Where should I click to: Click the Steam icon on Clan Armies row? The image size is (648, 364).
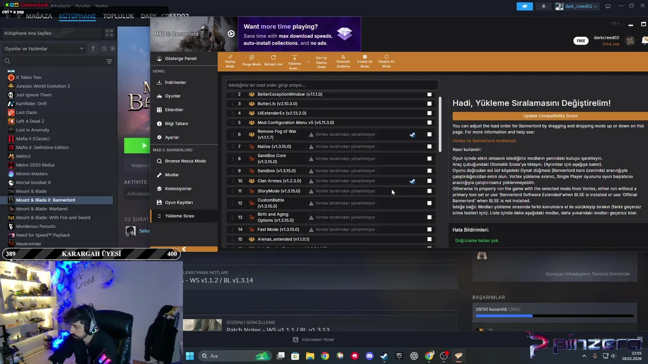click(412, 181)
